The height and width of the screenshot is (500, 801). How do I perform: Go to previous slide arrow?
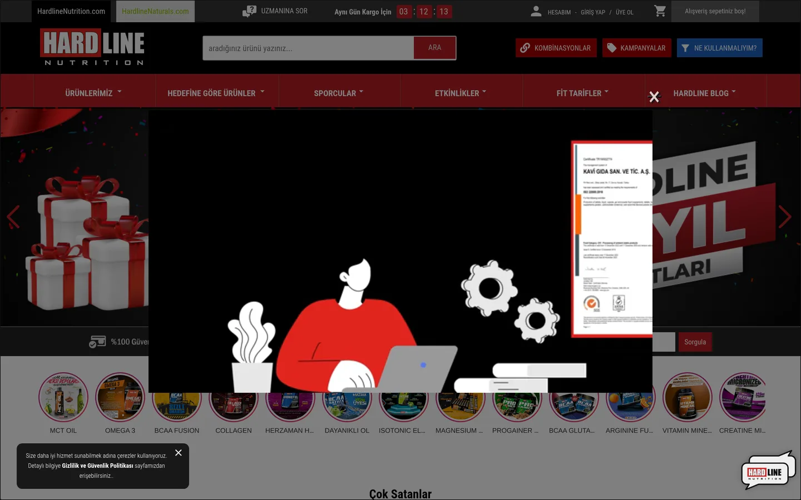pos(13,217)
